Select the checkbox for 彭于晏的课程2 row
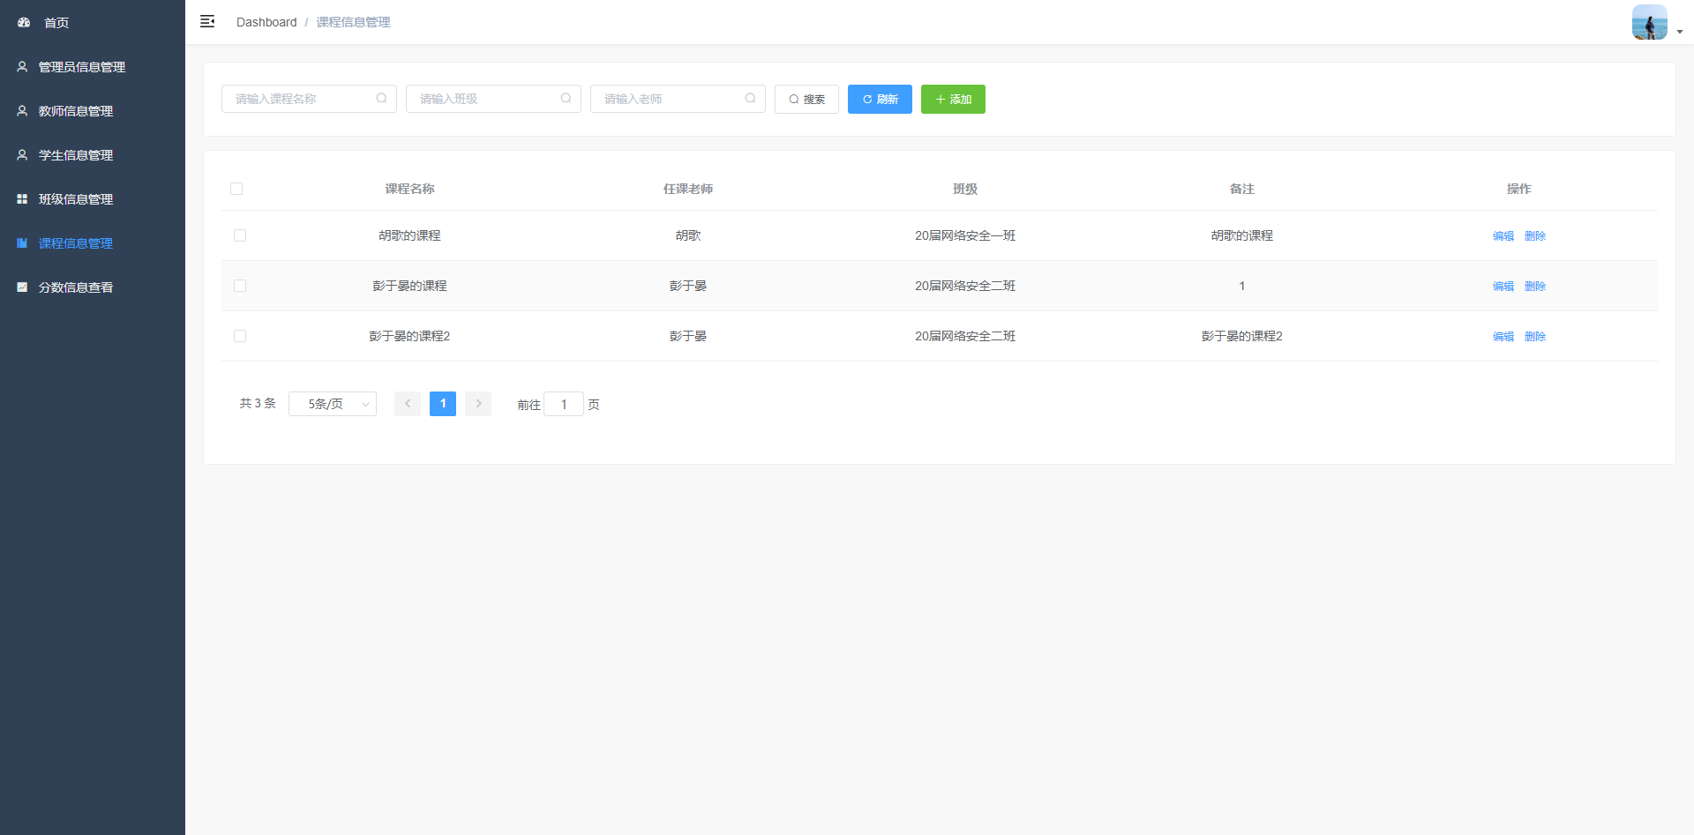Viewport: 1694px width, 835px height. point(240,336)
